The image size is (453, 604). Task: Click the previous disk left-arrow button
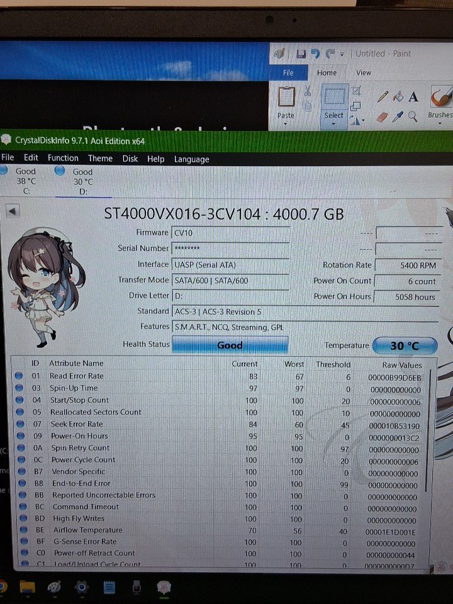tap(13, 211)
